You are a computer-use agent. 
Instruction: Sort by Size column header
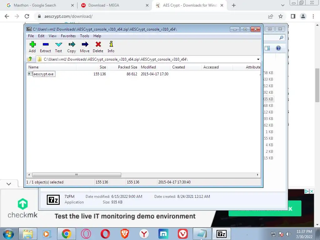pos(92,67)
